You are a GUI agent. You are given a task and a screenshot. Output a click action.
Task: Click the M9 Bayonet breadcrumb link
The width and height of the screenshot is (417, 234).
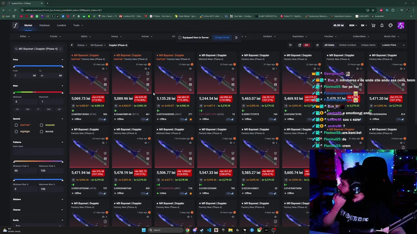(97, 45)
